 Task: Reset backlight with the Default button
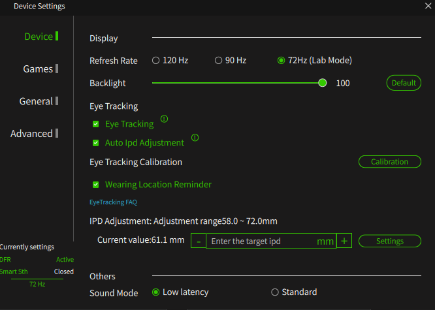point(404,83)
